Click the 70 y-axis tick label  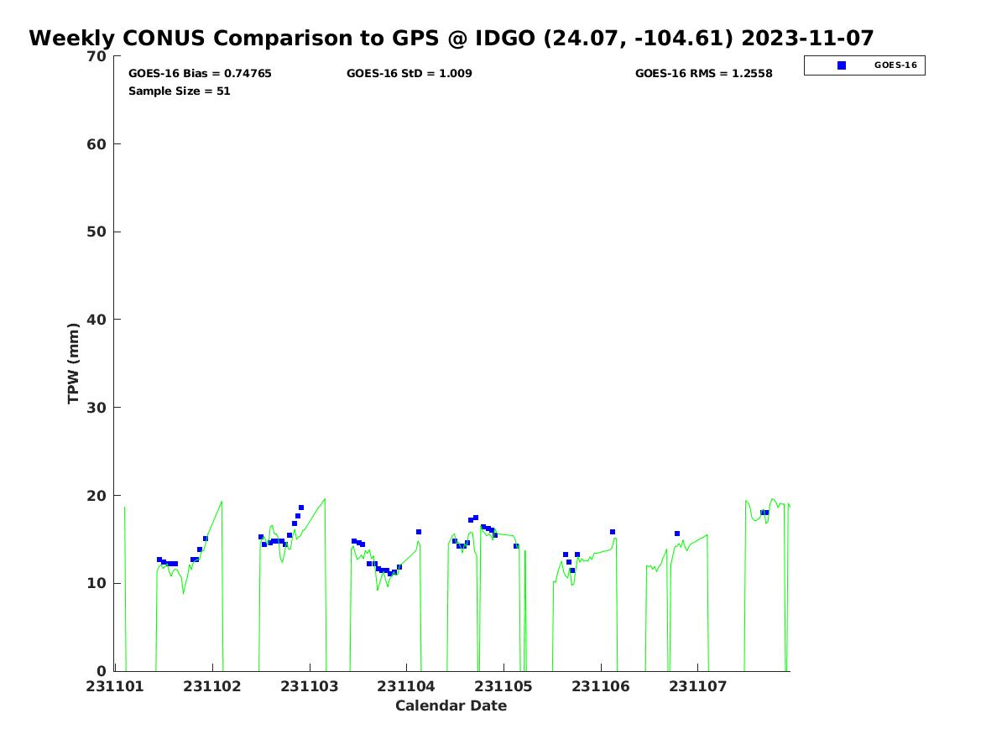(x=97, y=57)
